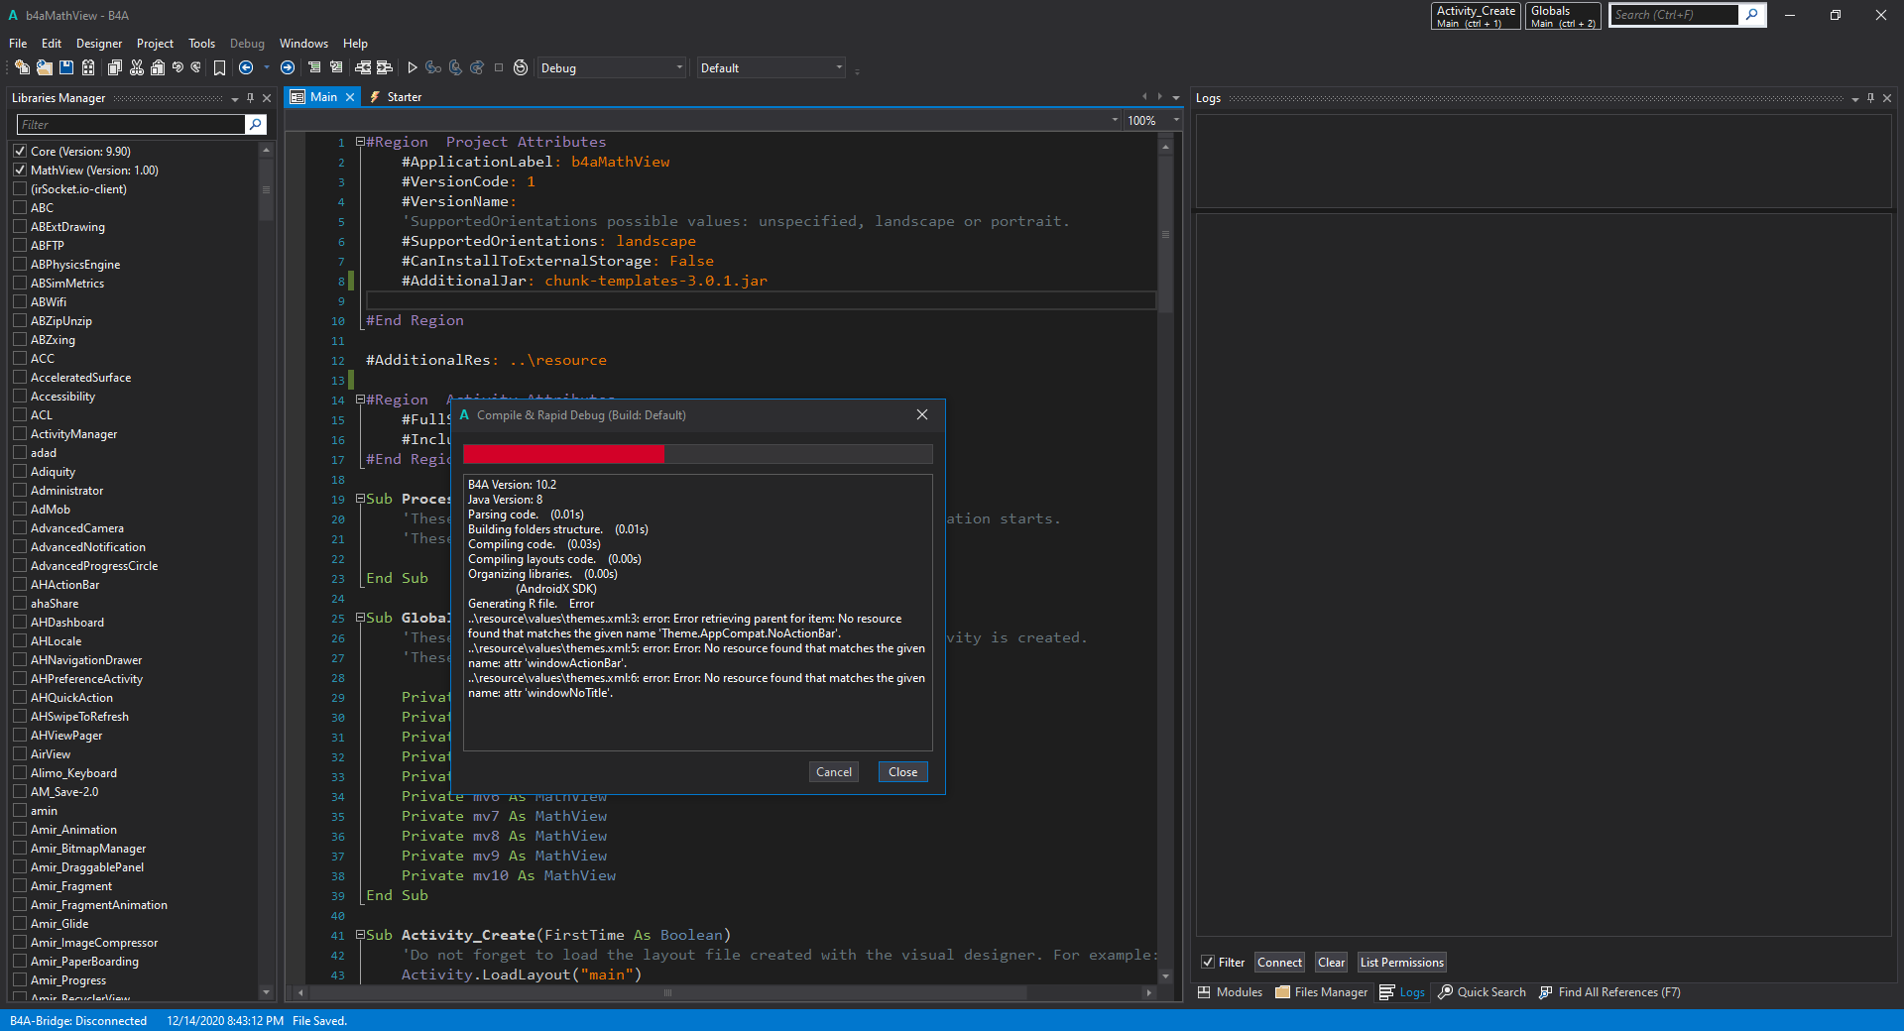Click the List Permissions button
The height and width of the screenshot is (1031, 1904).
point(1401,963)
